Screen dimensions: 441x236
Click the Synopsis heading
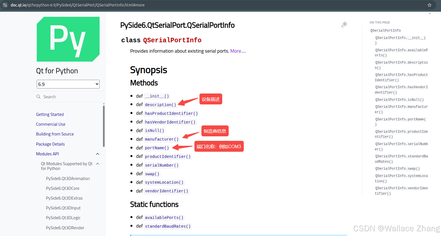[x=149, y=70]
